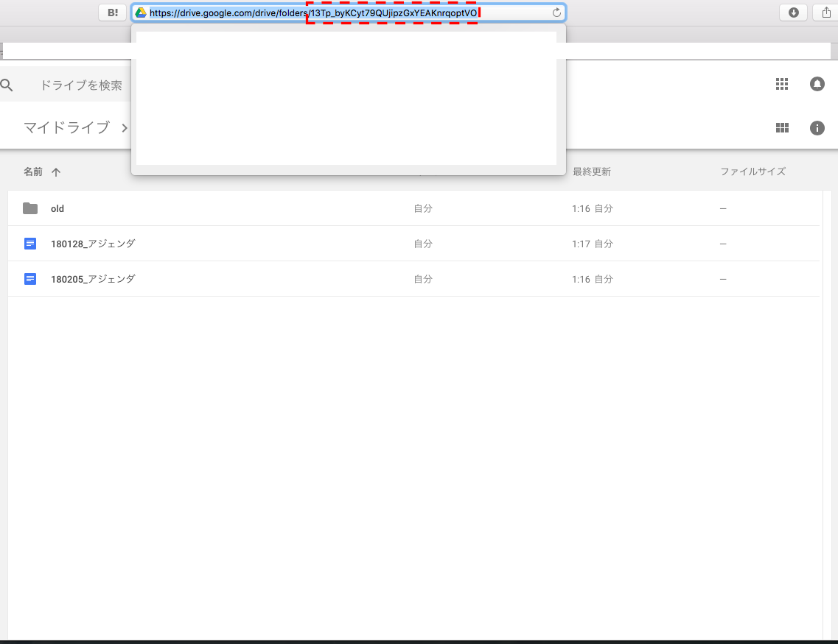Switch to grid view layout
Viewport: 838px width, 644px height.
[782, 128]
